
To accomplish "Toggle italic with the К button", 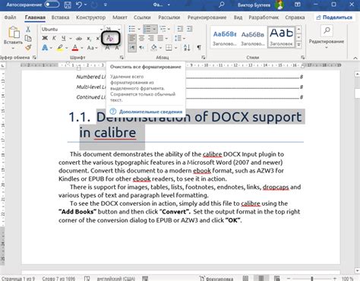I will point(54,38).
